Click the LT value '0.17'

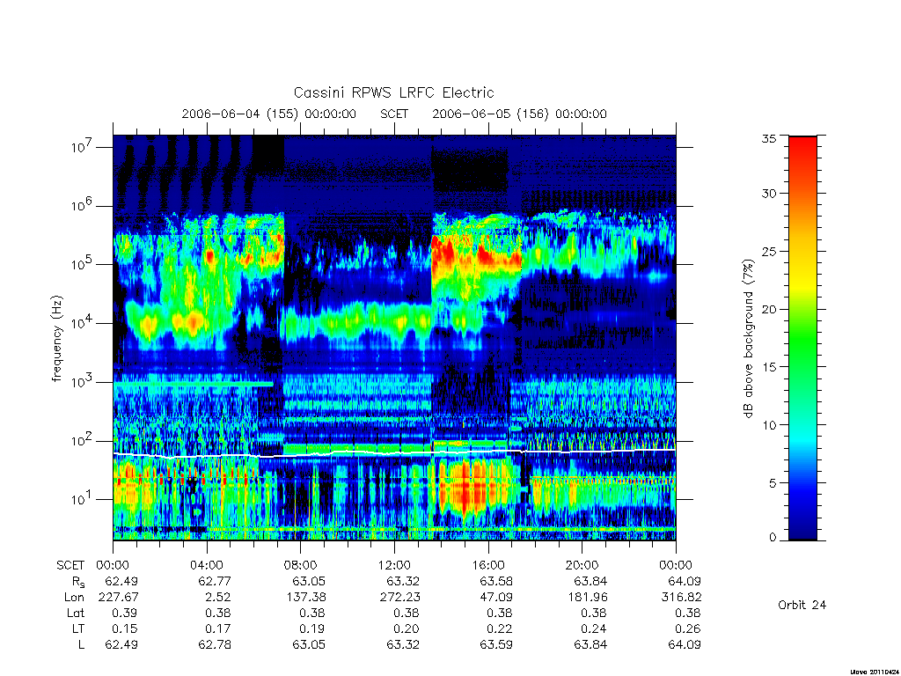pyautogui.click(x=218, y=628)
